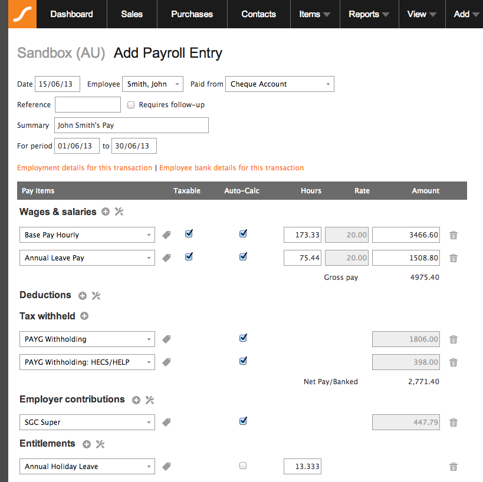The width and height of the screenshot is (483, 482).
Task: Enable Auto-Calc for Annual Holiday Leave
Action: click(x=243, y=466)
